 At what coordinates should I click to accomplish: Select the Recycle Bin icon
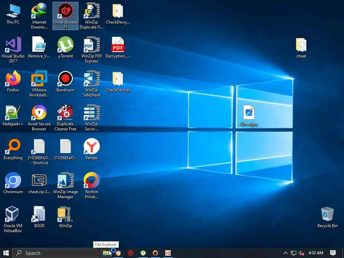click(327, 217)
